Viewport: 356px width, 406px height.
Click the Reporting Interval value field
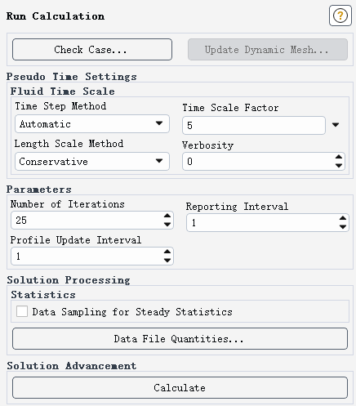pos(263,222)
